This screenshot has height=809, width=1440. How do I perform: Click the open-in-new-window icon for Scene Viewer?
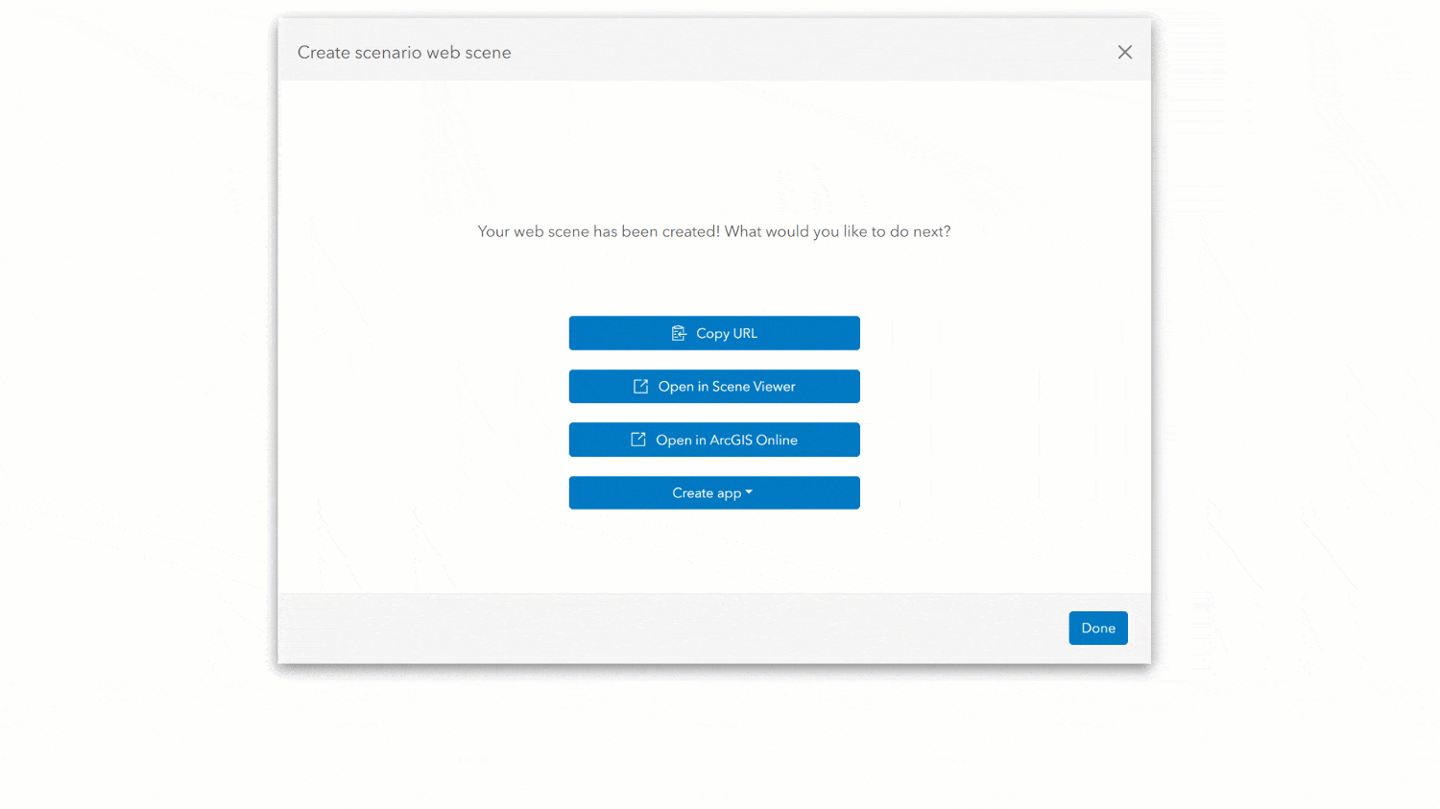[639, 386]
